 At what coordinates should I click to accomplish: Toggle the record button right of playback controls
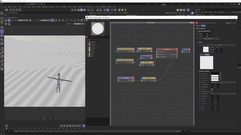[x=84, y=126]
